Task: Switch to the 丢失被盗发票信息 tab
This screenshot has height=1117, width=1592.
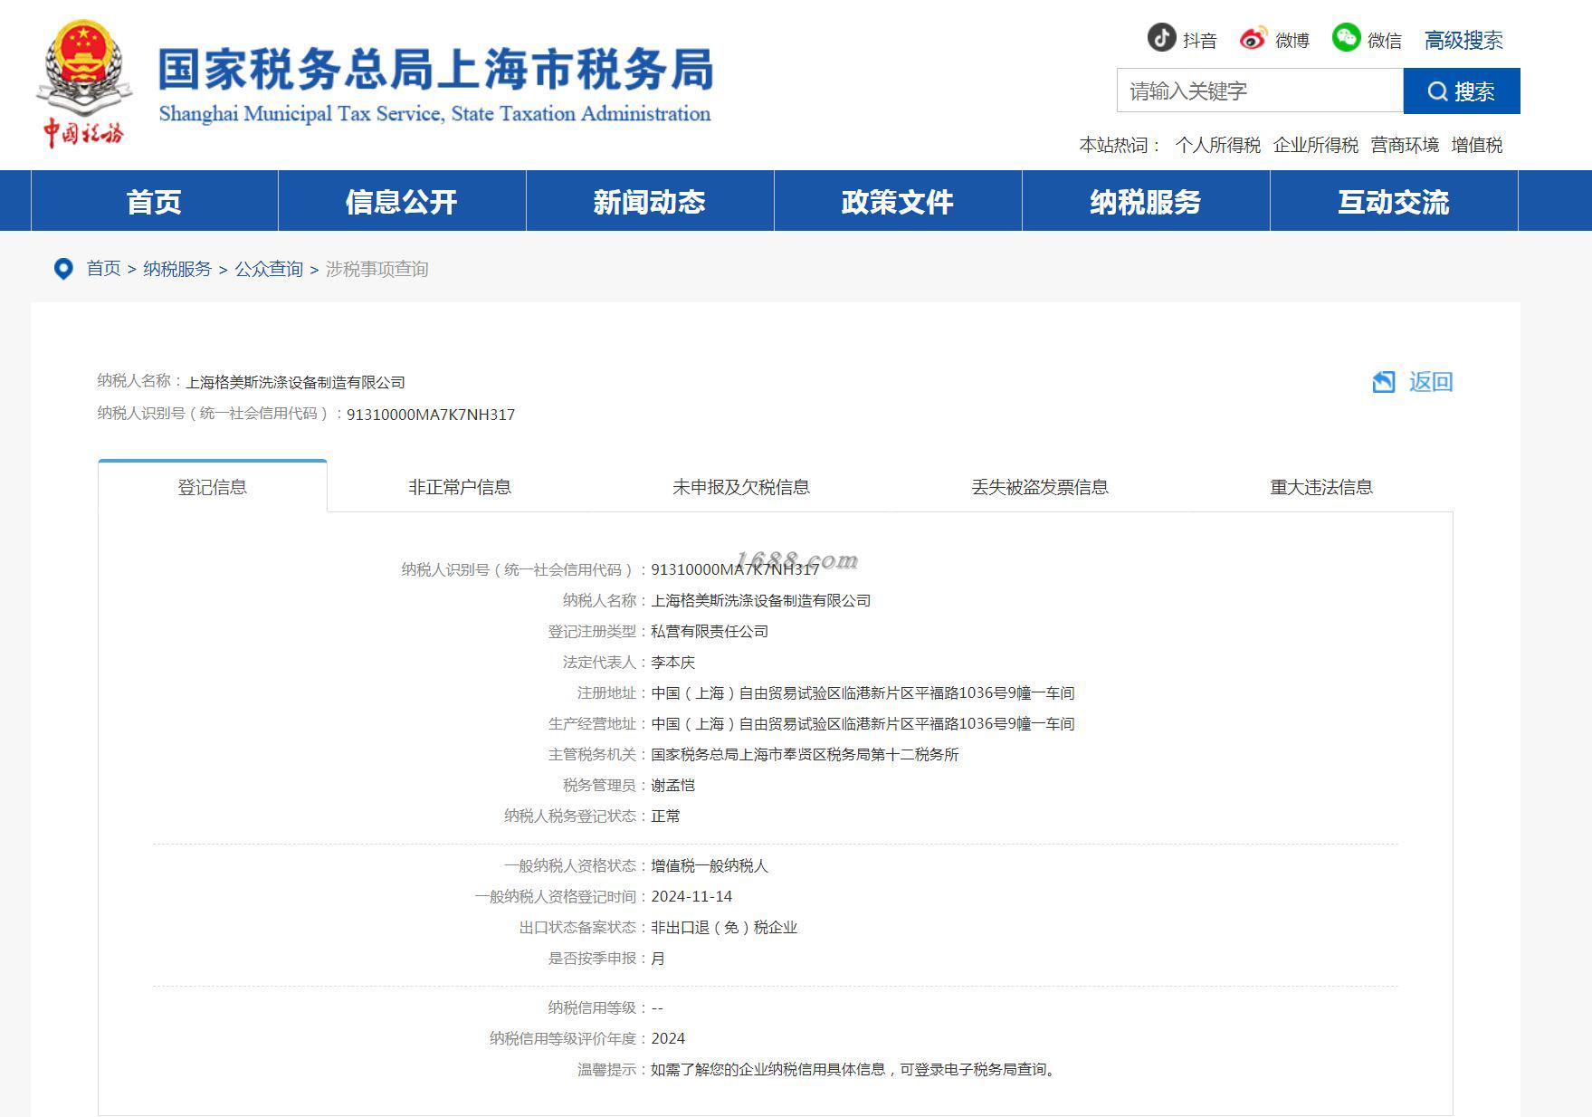Action: pyautogui.click(x=1040, y=487)
